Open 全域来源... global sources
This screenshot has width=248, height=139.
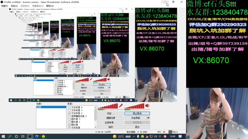111,122
